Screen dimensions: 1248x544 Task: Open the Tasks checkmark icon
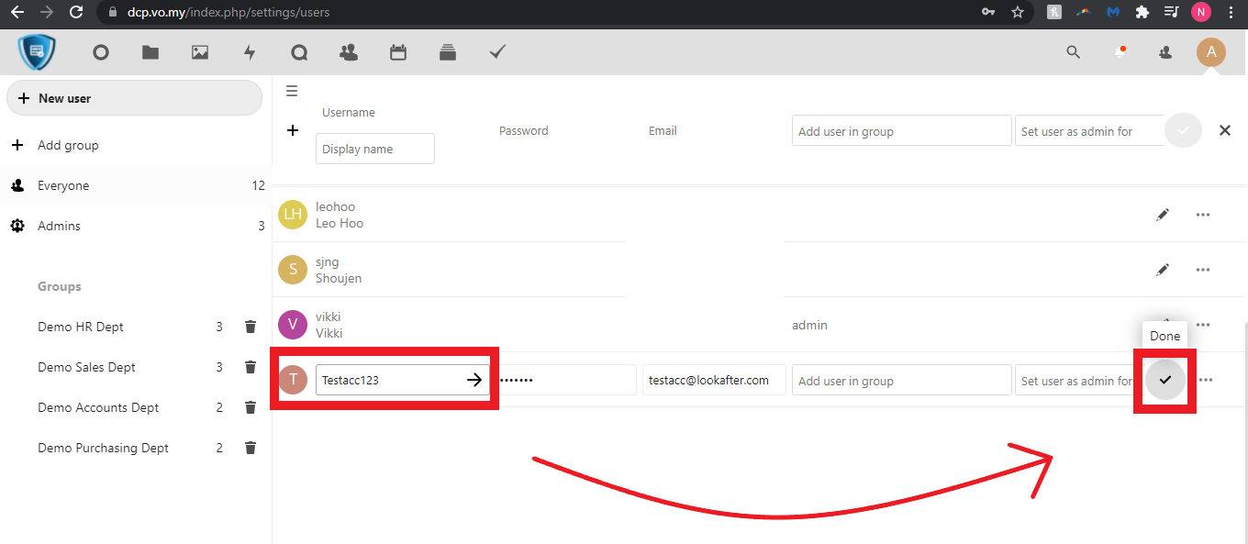pyautogui.click(x=497, y=52)
